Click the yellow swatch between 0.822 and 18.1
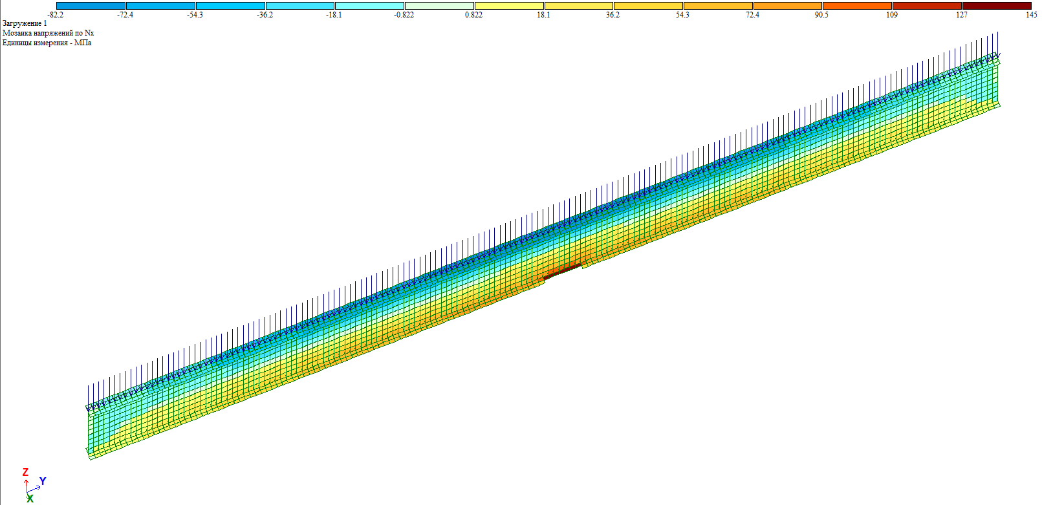Viewport: 1042px width, 505px height. pos(509,6)
